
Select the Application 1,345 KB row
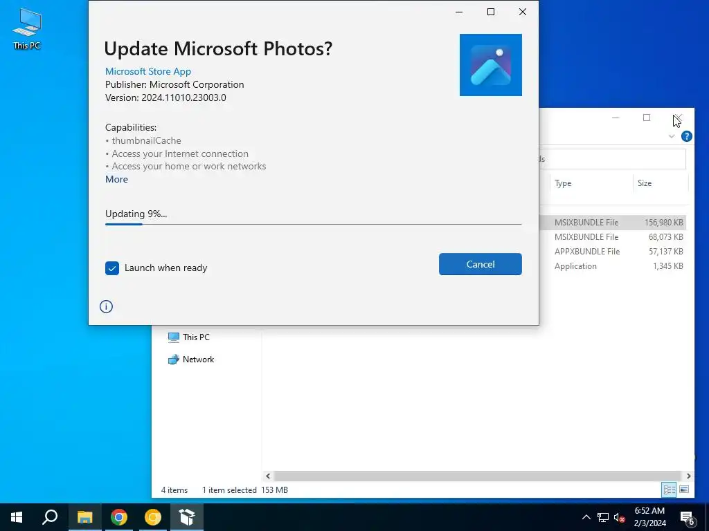tap(613, 266)
